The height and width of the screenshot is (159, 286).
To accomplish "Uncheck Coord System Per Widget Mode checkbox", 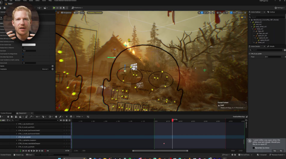I will [x=23, y=54].
